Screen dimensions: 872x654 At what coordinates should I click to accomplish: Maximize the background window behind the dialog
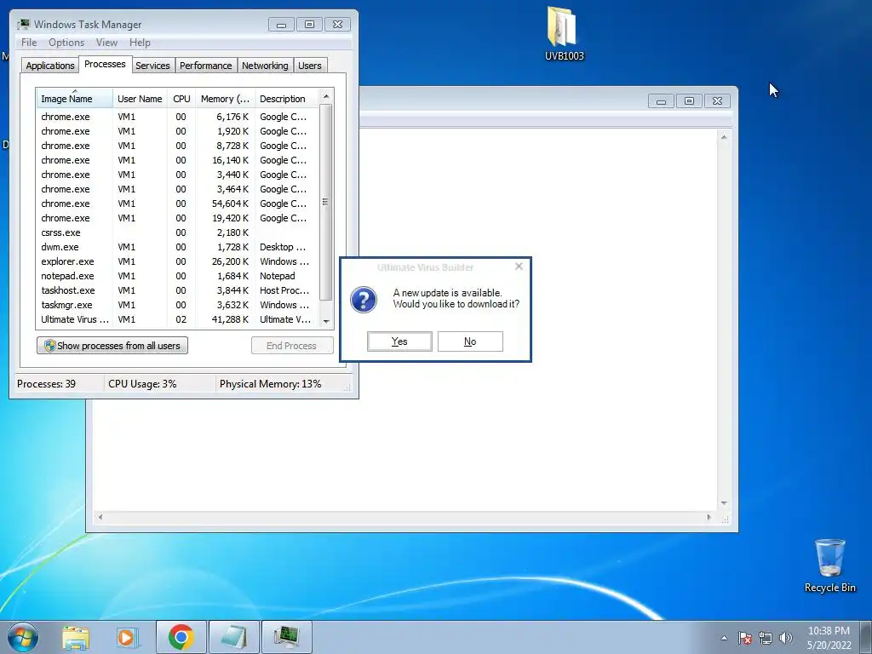[x=689, y=101]
